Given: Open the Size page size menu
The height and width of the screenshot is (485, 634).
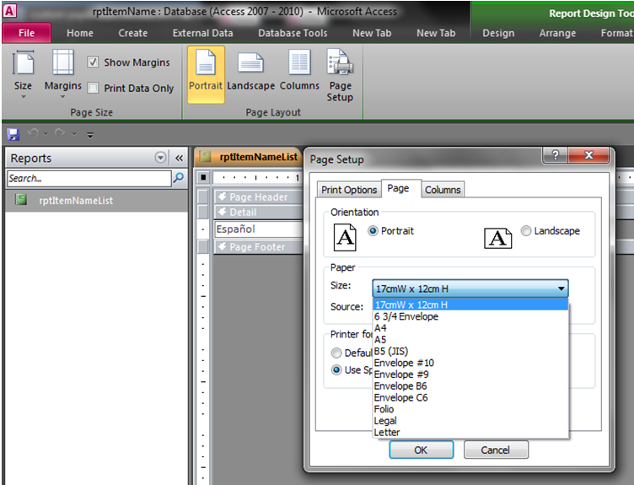Looking at the screenshot, I should pos(23,74).
